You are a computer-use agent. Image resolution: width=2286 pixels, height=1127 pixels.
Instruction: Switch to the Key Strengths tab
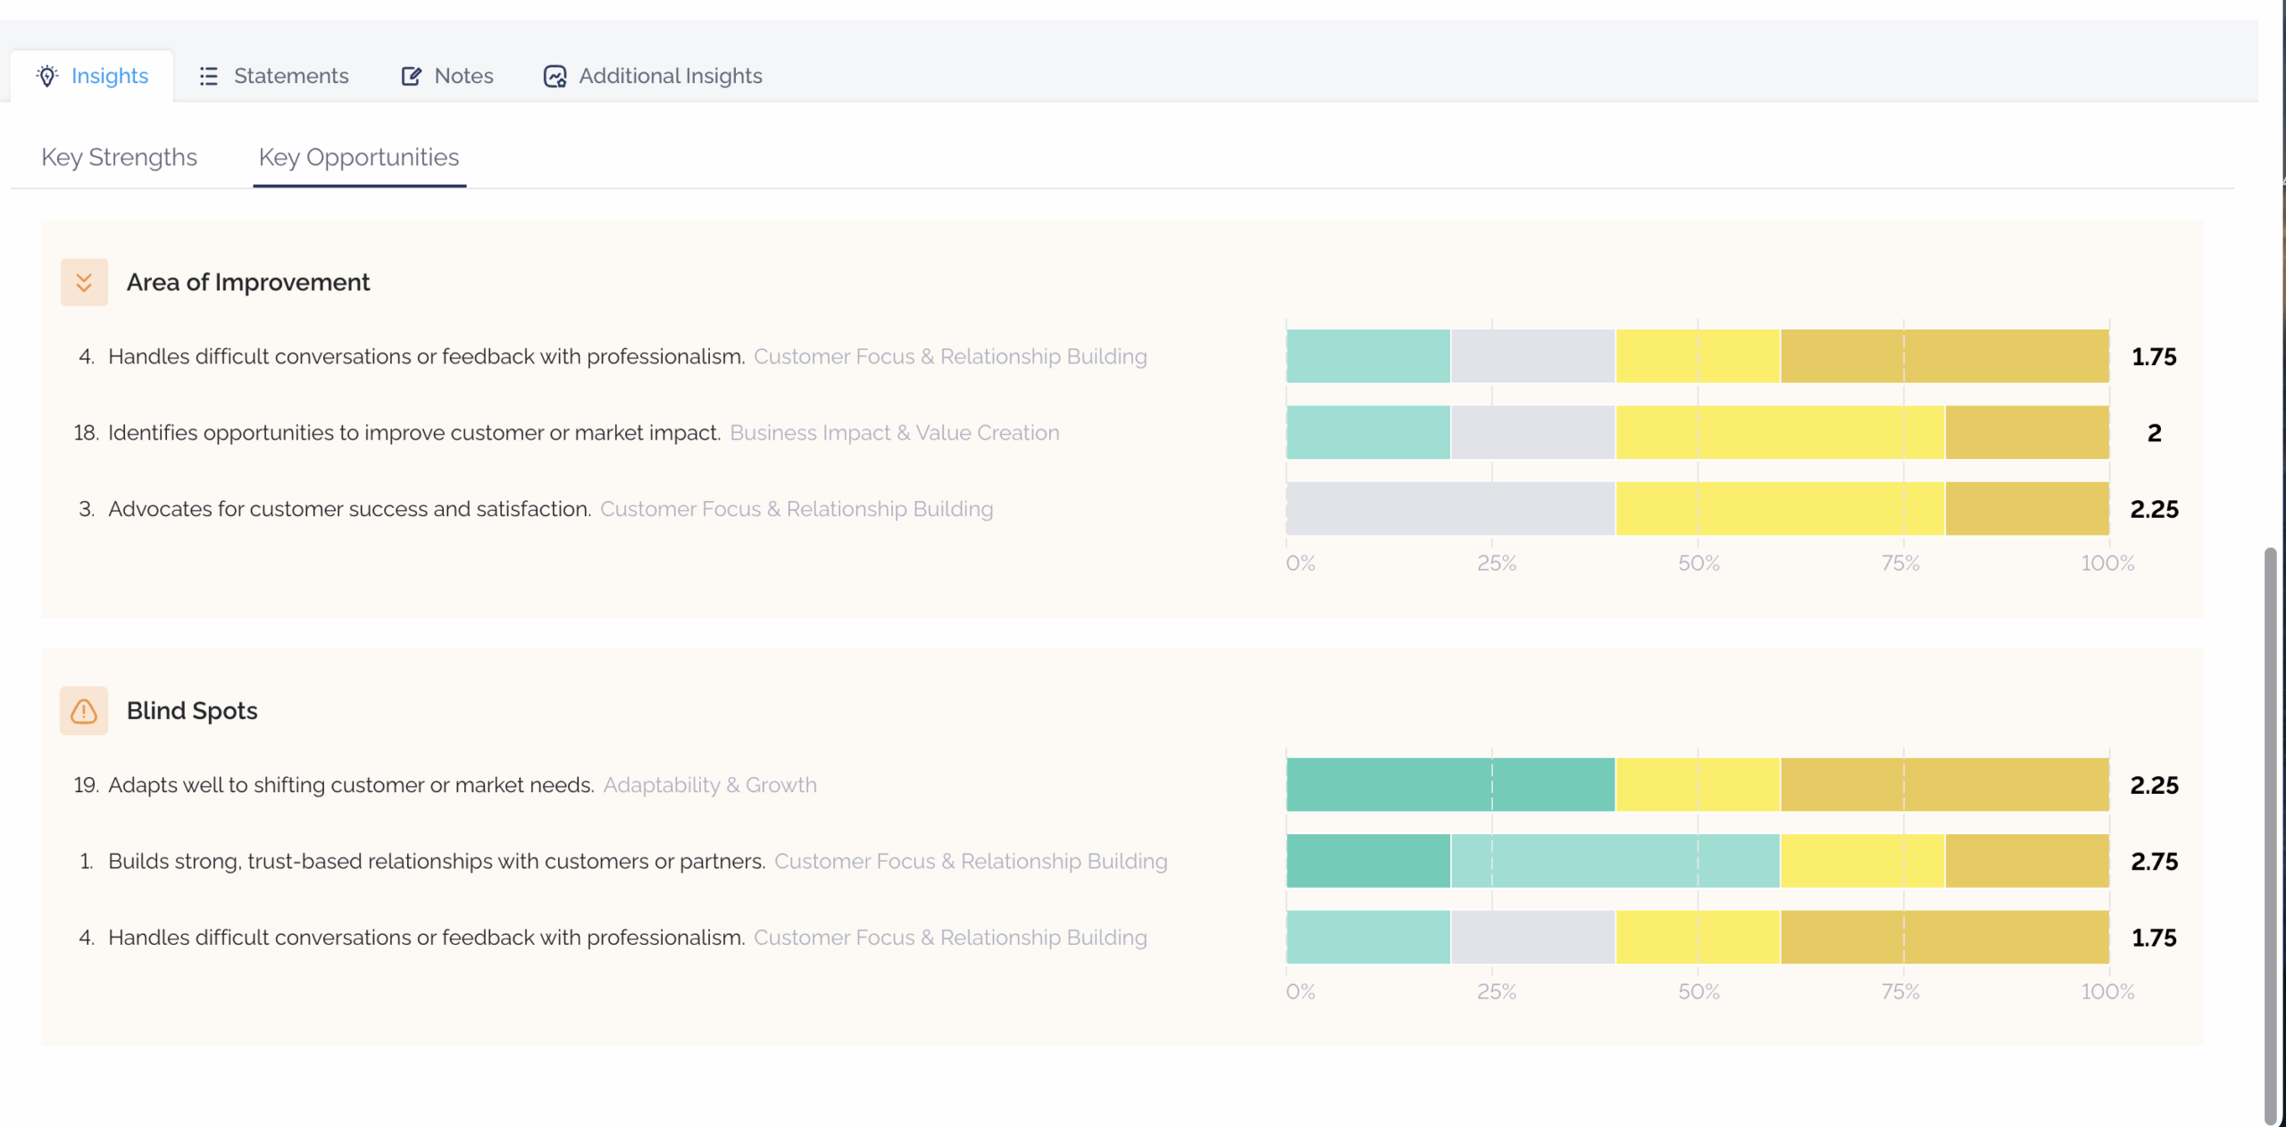click(119, 157)
